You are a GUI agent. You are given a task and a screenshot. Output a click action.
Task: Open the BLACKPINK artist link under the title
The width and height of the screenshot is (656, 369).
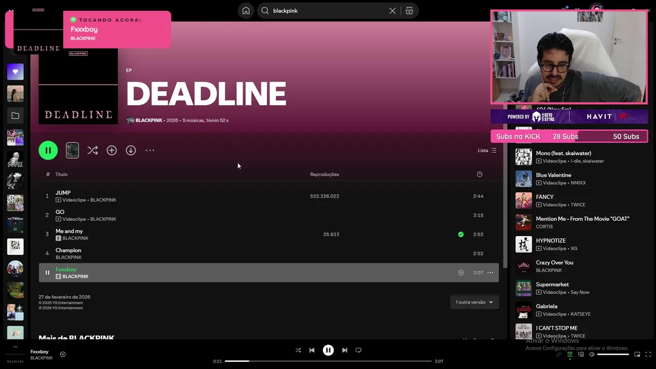pyautogui.click(x=149, y=120)
